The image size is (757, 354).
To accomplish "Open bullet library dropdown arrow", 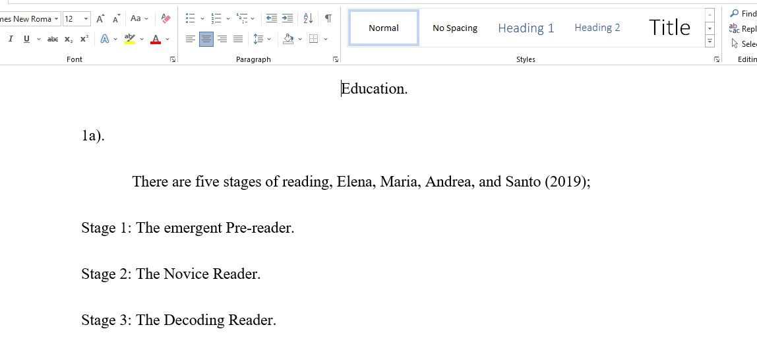I will pyautogui.click(x=202, y=19).
